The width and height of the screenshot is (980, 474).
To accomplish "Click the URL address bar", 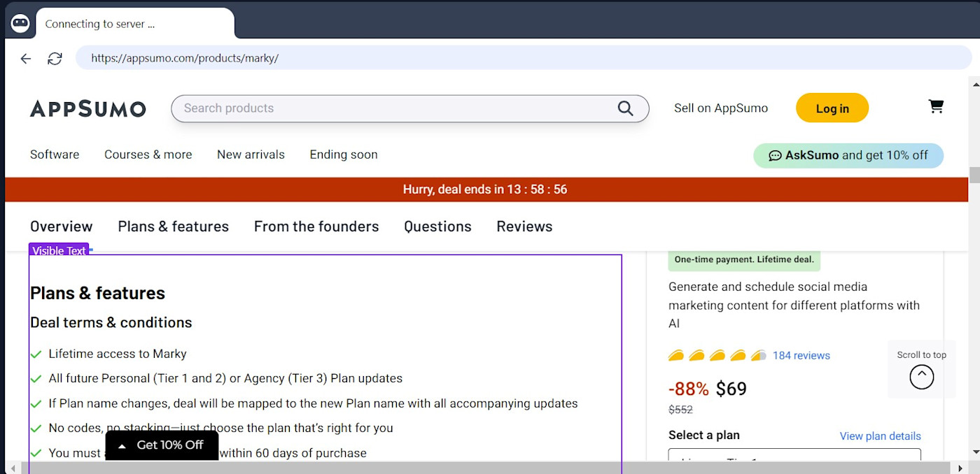I will click(524, 58).
